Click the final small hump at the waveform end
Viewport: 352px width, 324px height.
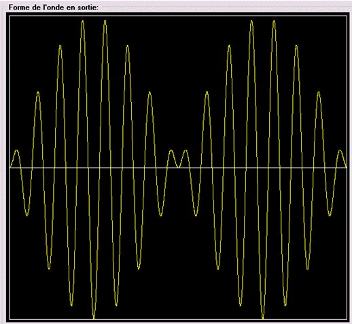click(x=340, y=150)
